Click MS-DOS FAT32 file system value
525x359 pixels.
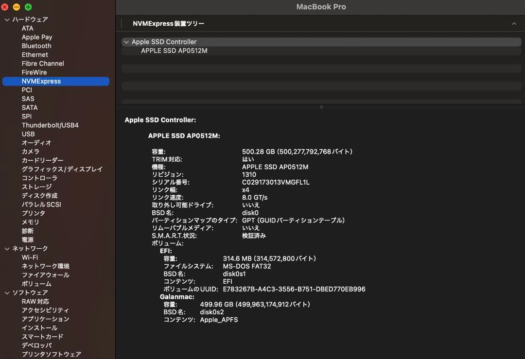[247, 266]
